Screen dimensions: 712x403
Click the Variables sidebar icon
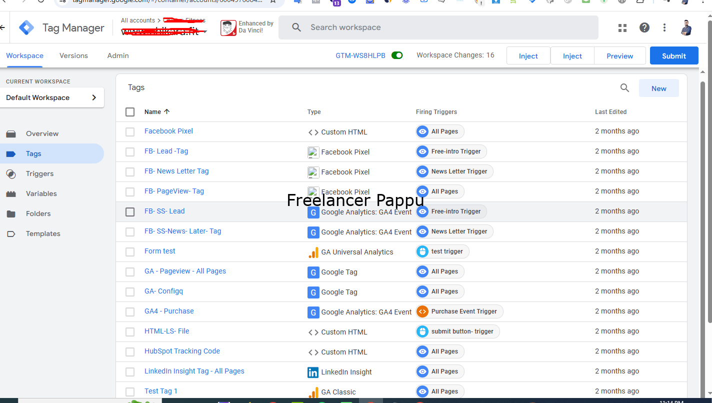(11, 194)
